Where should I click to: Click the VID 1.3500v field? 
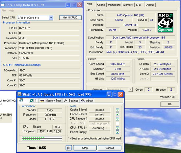(49, 58)
